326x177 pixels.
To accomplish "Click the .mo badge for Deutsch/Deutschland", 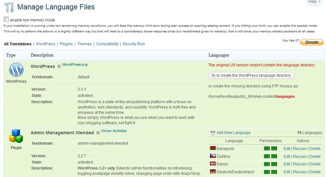I will point(274,172).
